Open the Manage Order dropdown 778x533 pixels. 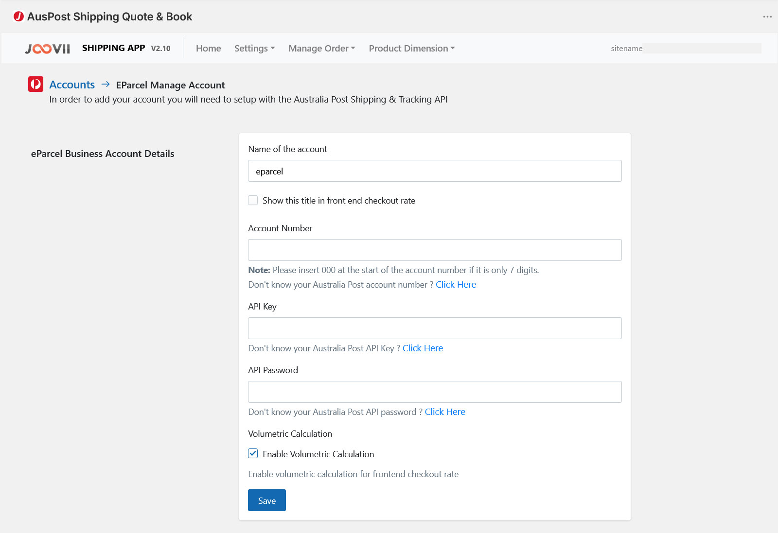pos(321,49)
